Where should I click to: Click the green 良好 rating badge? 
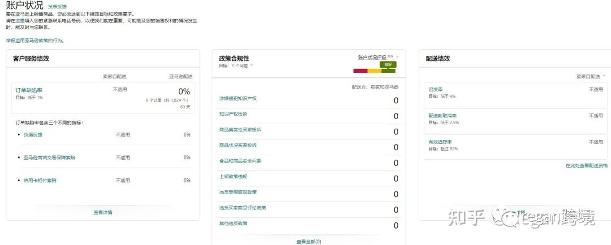(x=388, y=64)
